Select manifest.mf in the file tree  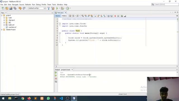click(x=12, y=27)
